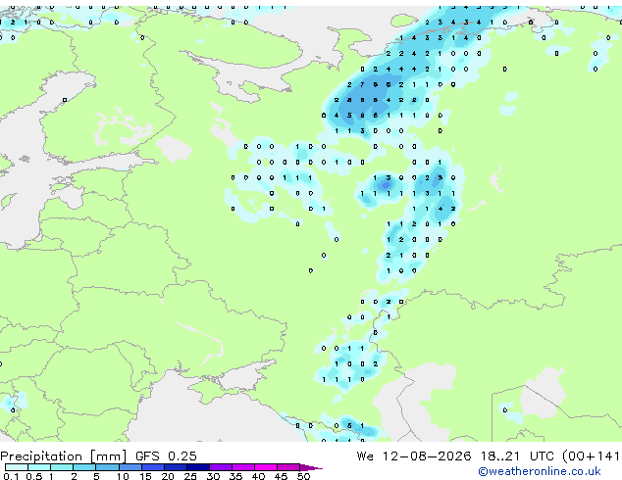The image size is (622, 480).
Task: Click the '12-08-2026' date text
Action: click(427, 456)
